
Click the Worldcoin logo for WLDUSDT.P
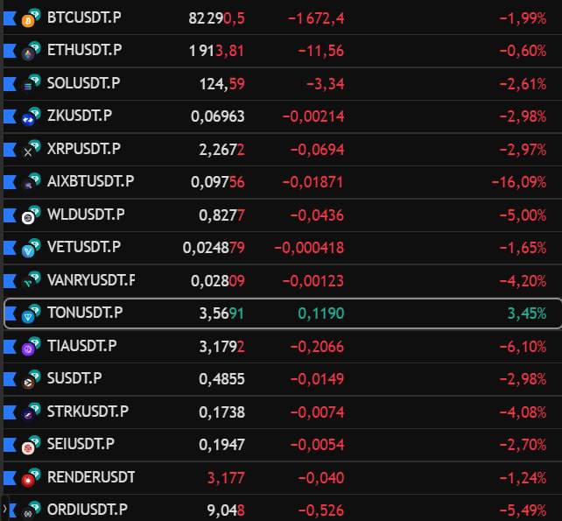point(28,218)
